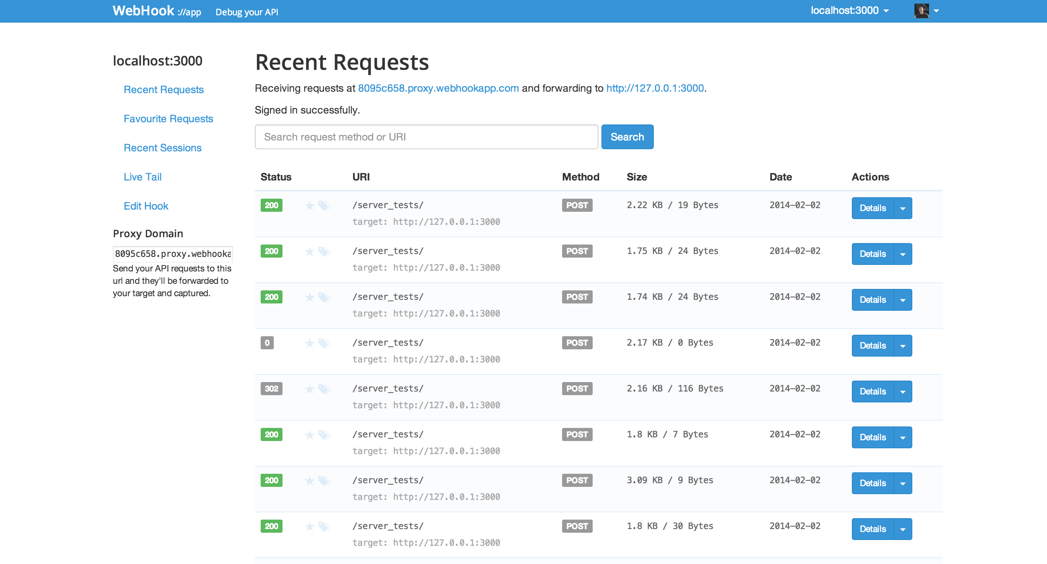Star the first /server_tests/ request as favourite
This screenshot has width=1047, height=564.
click(309, 205)
